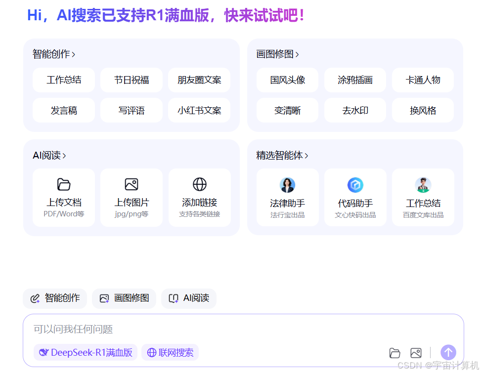
Task: Choose the 涂鸦插画 button
Action: (x=355, y=80)
